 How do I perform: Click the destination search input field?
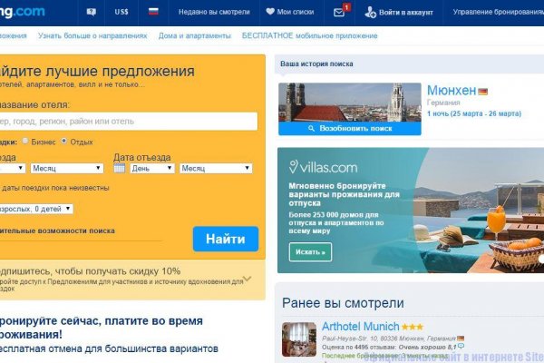(129, 122)
